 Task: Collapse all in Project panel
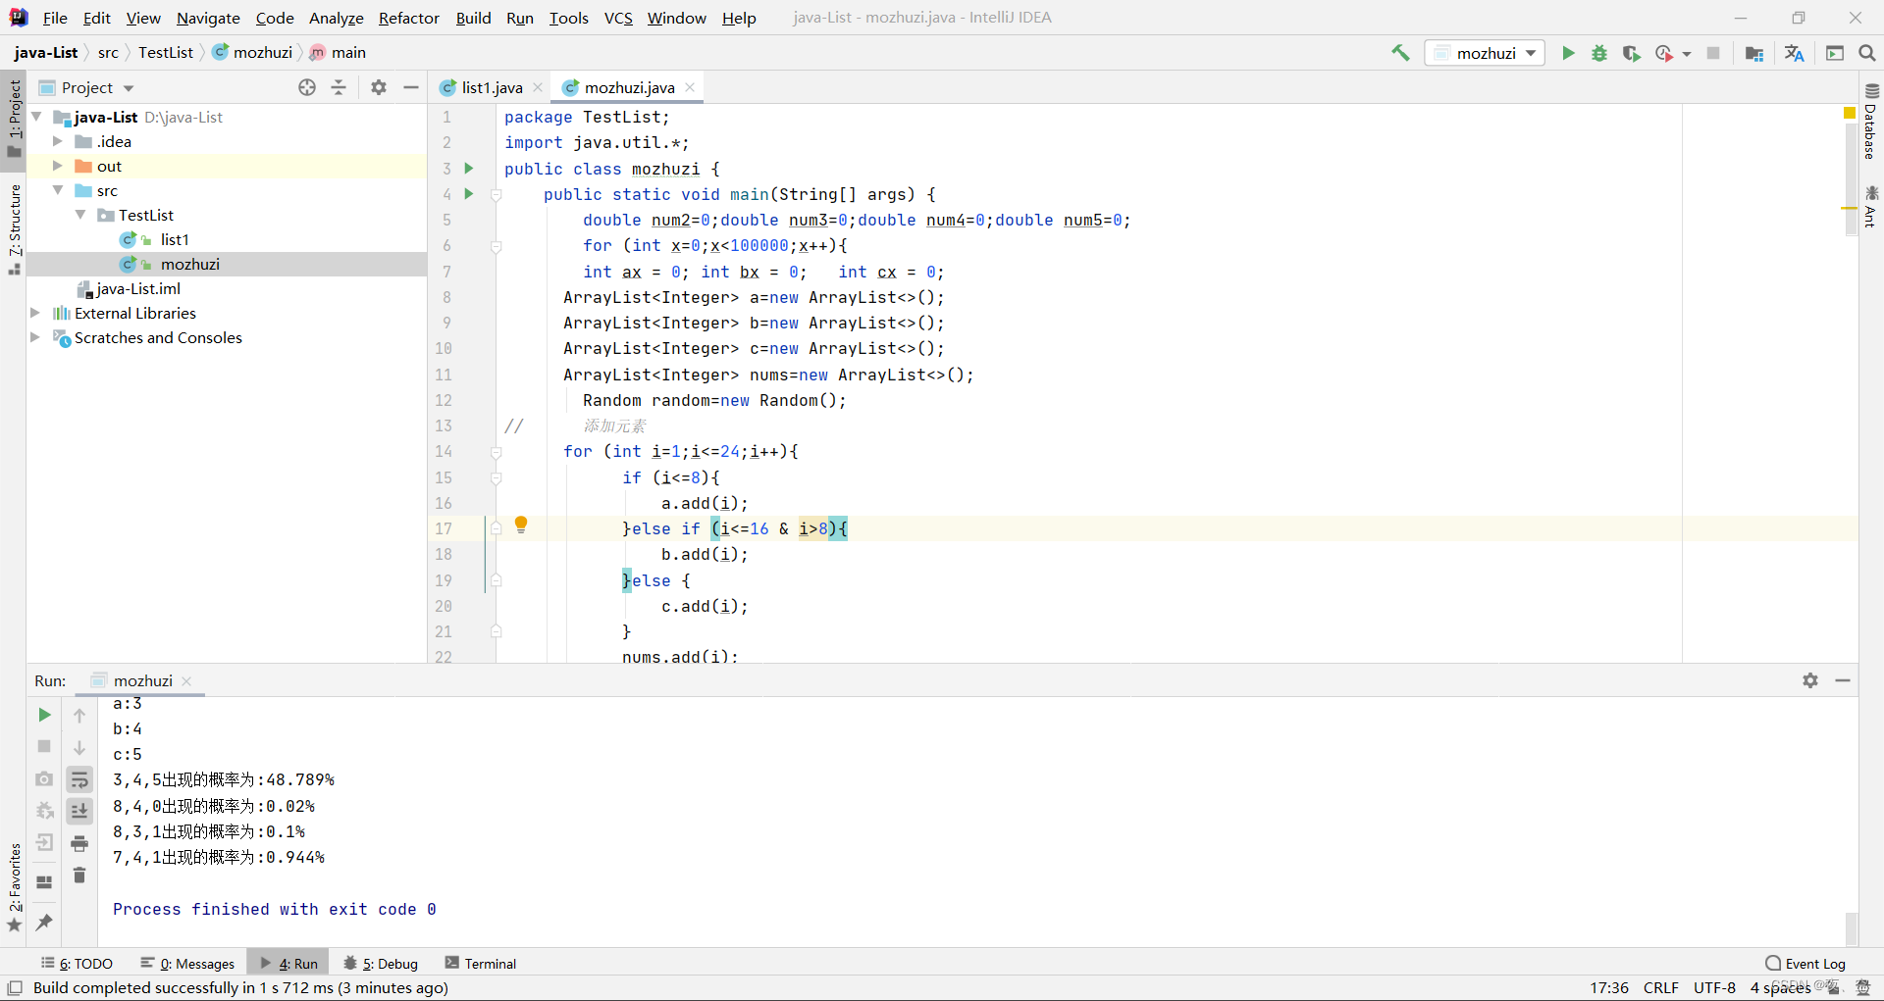click(339, 87)
